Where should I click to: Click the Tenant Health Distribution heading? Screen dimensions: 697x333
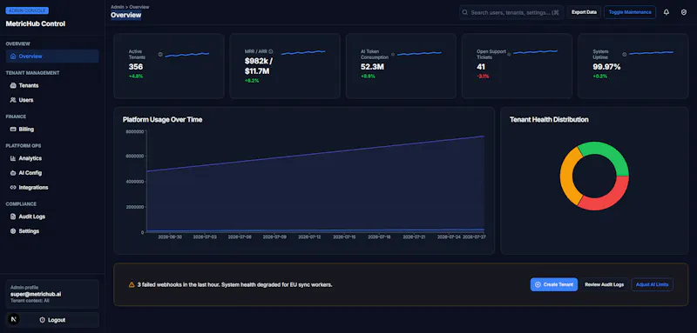(549, 120)
